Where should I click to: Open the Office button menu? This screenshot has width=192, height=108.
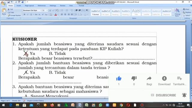3,3
